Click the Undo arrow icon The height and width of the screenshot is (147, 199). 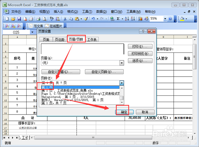click(x=93, y=19)
